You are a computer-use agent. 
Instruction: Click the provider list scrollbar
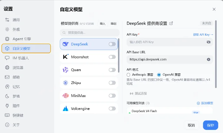tap(119, 55)
